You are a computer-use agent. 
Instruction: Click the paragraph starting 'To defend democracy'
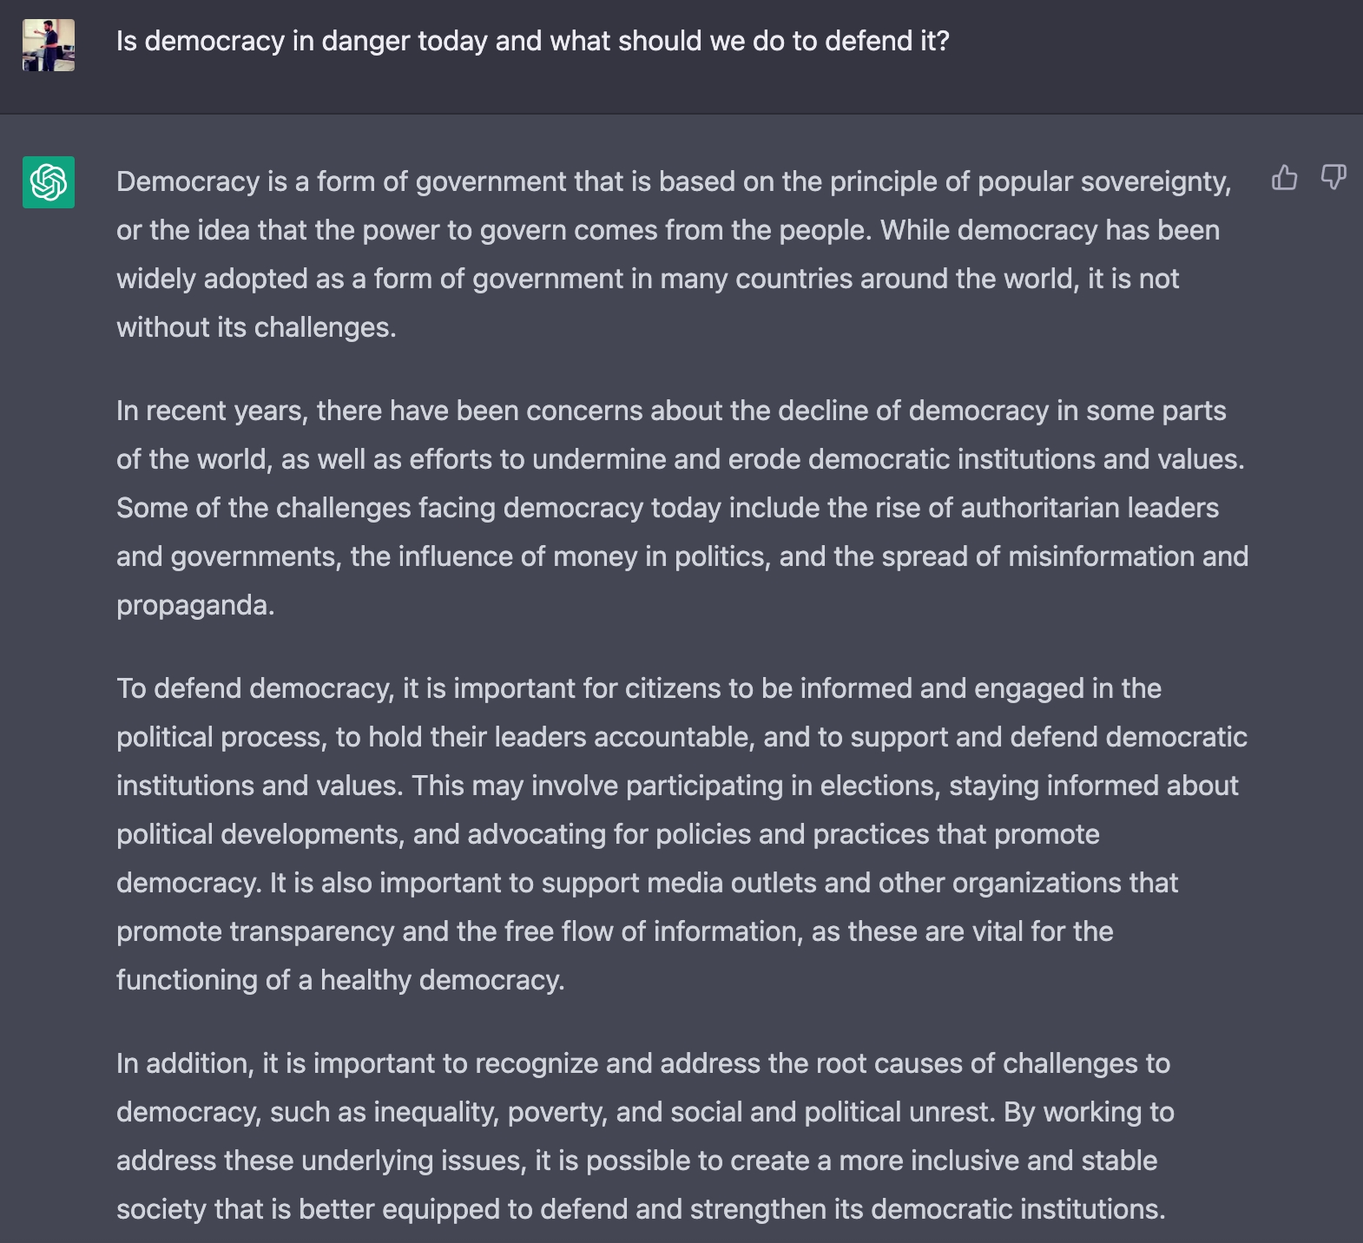pyautogui.click(x=681, y=834)
